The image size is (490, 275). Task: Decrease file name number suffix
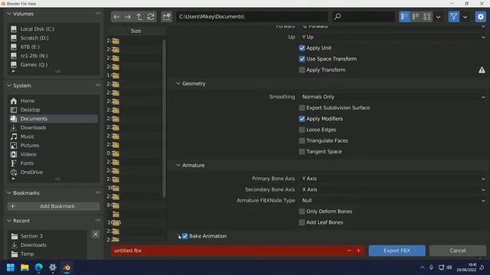[x=349, y=251]
